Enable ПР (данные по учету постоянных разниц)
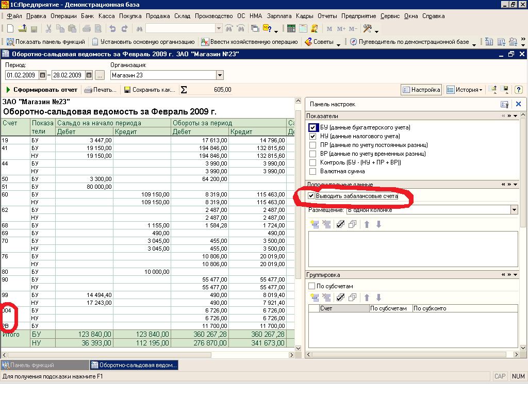The image size is (528, 396). click(x=312, y=145)
